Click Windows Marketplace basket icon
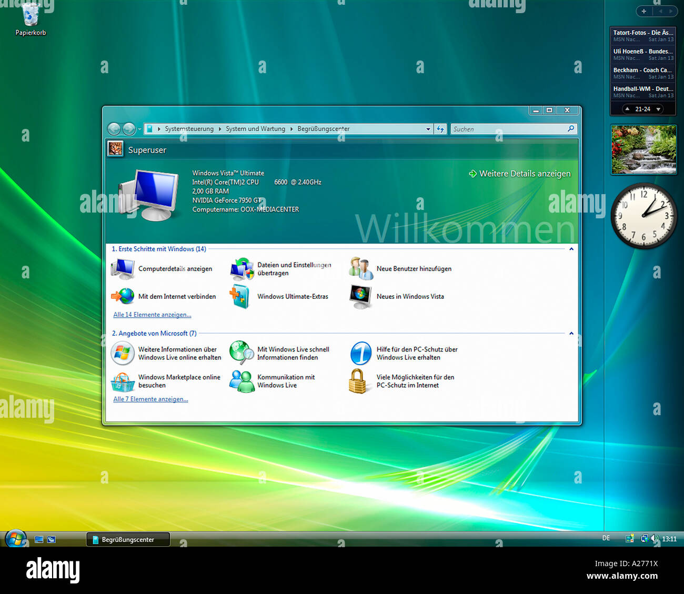This screenshot has width=684, height=594. tap(123, 381)
